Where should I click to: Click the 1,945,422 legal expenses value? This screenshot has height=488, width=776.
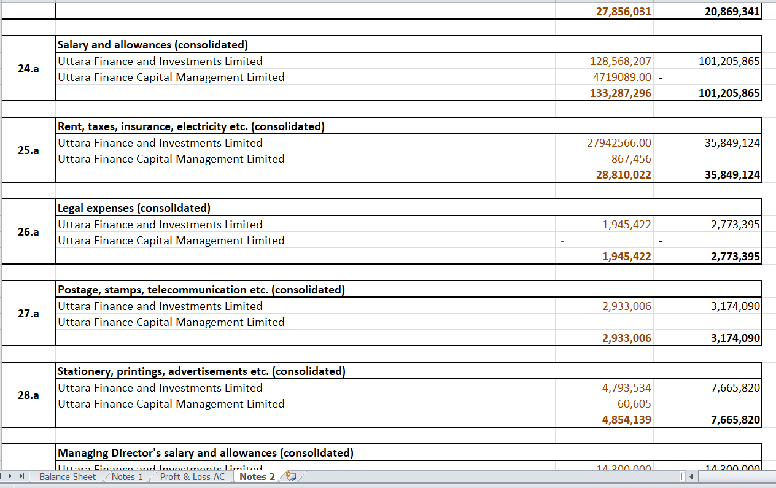coord(626,224)
